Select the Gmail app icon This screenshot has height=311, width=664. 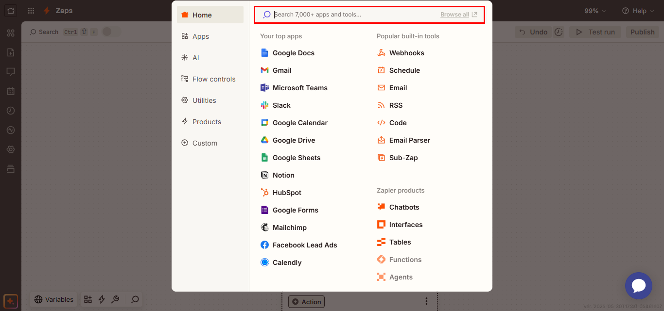[x=264, y=70]
